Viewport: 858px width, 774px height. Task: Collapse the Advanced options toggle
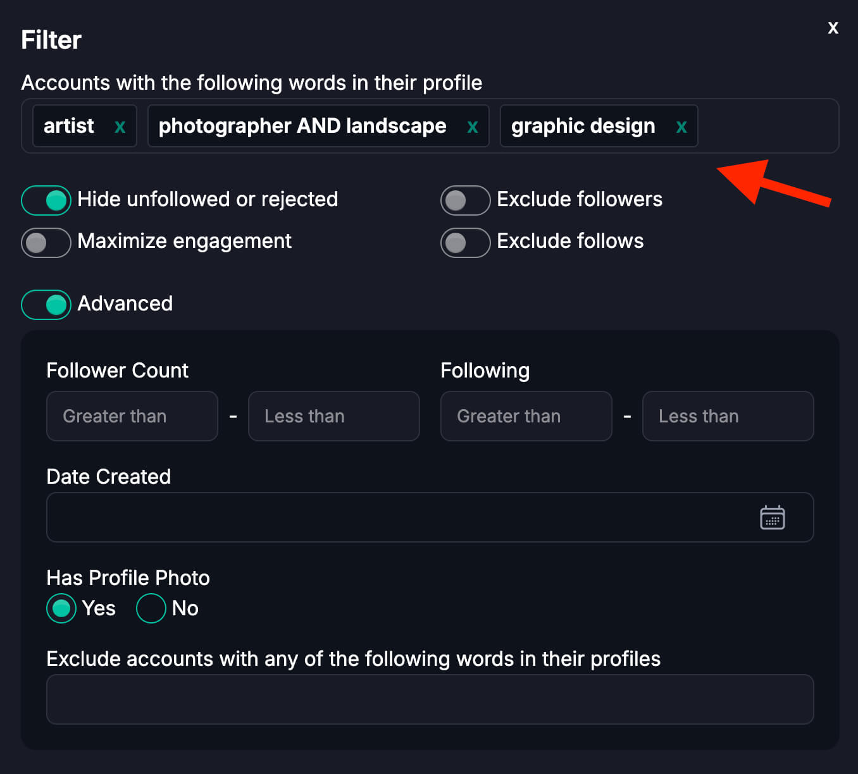point(46,305)
